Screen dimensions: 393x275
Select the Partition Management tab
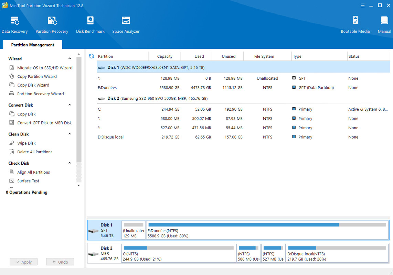[x=33, y=45]
